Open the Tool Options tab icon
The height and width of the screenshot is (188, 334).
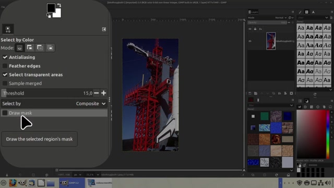8,29
